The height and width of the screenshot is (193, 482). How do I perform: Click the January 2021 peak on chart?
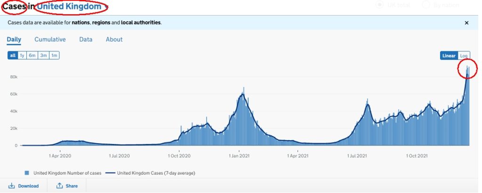tap(242, 94)
